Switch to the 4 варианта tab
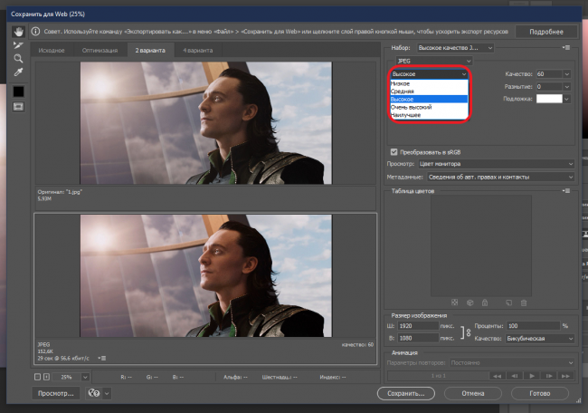This screenshot has height=413, width=588. coord(197,51)
